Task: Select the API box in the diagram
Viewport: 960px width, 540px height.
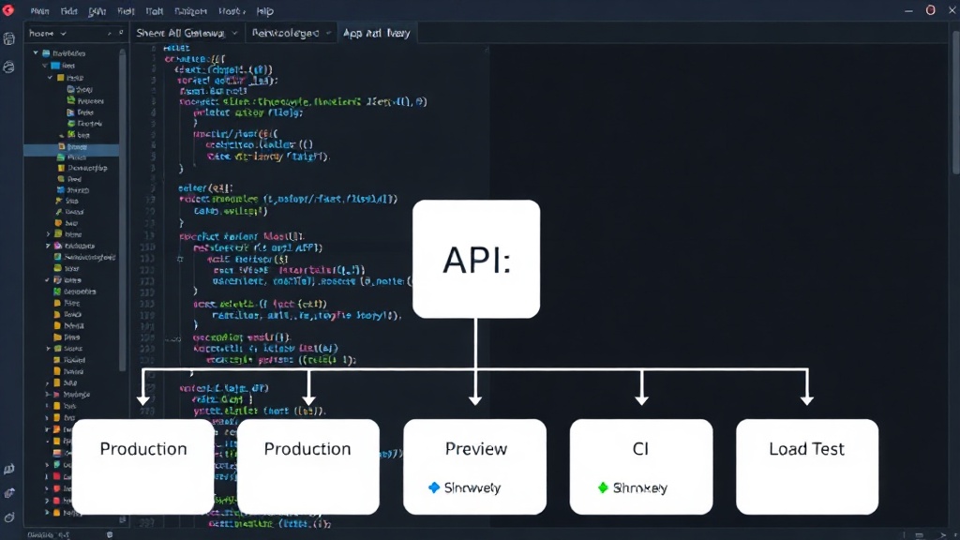Action: point(476,259)
